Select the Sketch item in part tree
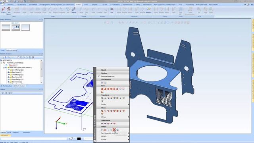The height and width of the screenshot is (143, 254). (13, 65)
